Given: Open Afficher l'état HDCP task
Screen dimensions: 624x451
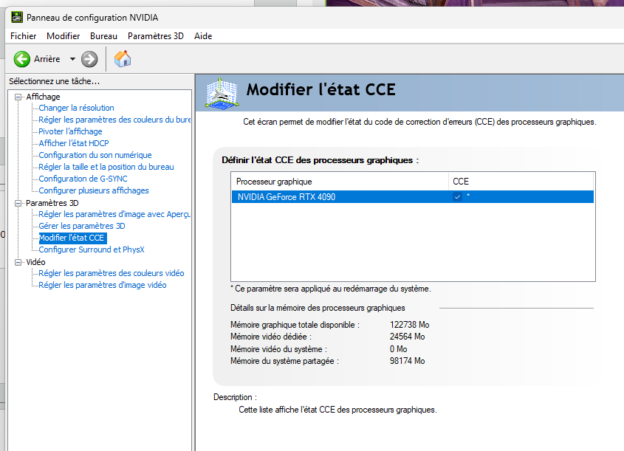Looking at the screenshot, I should [x=74, y=143].
